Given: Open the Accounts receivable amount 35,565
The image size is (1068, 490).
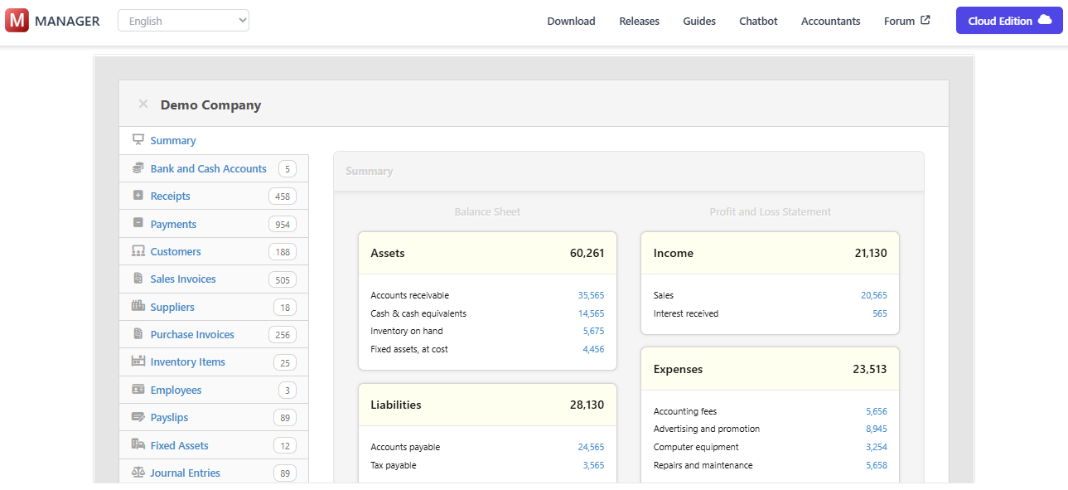Looking at the screenshot, I should [x=592, y=295].
